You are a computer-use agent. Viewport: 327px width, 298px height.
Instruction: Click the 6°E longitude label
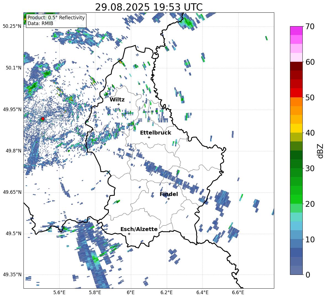pos(131,293)
